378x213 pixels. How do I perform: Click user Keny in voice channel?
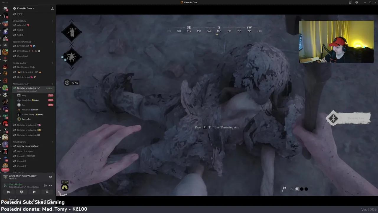(x=24, y=96)
